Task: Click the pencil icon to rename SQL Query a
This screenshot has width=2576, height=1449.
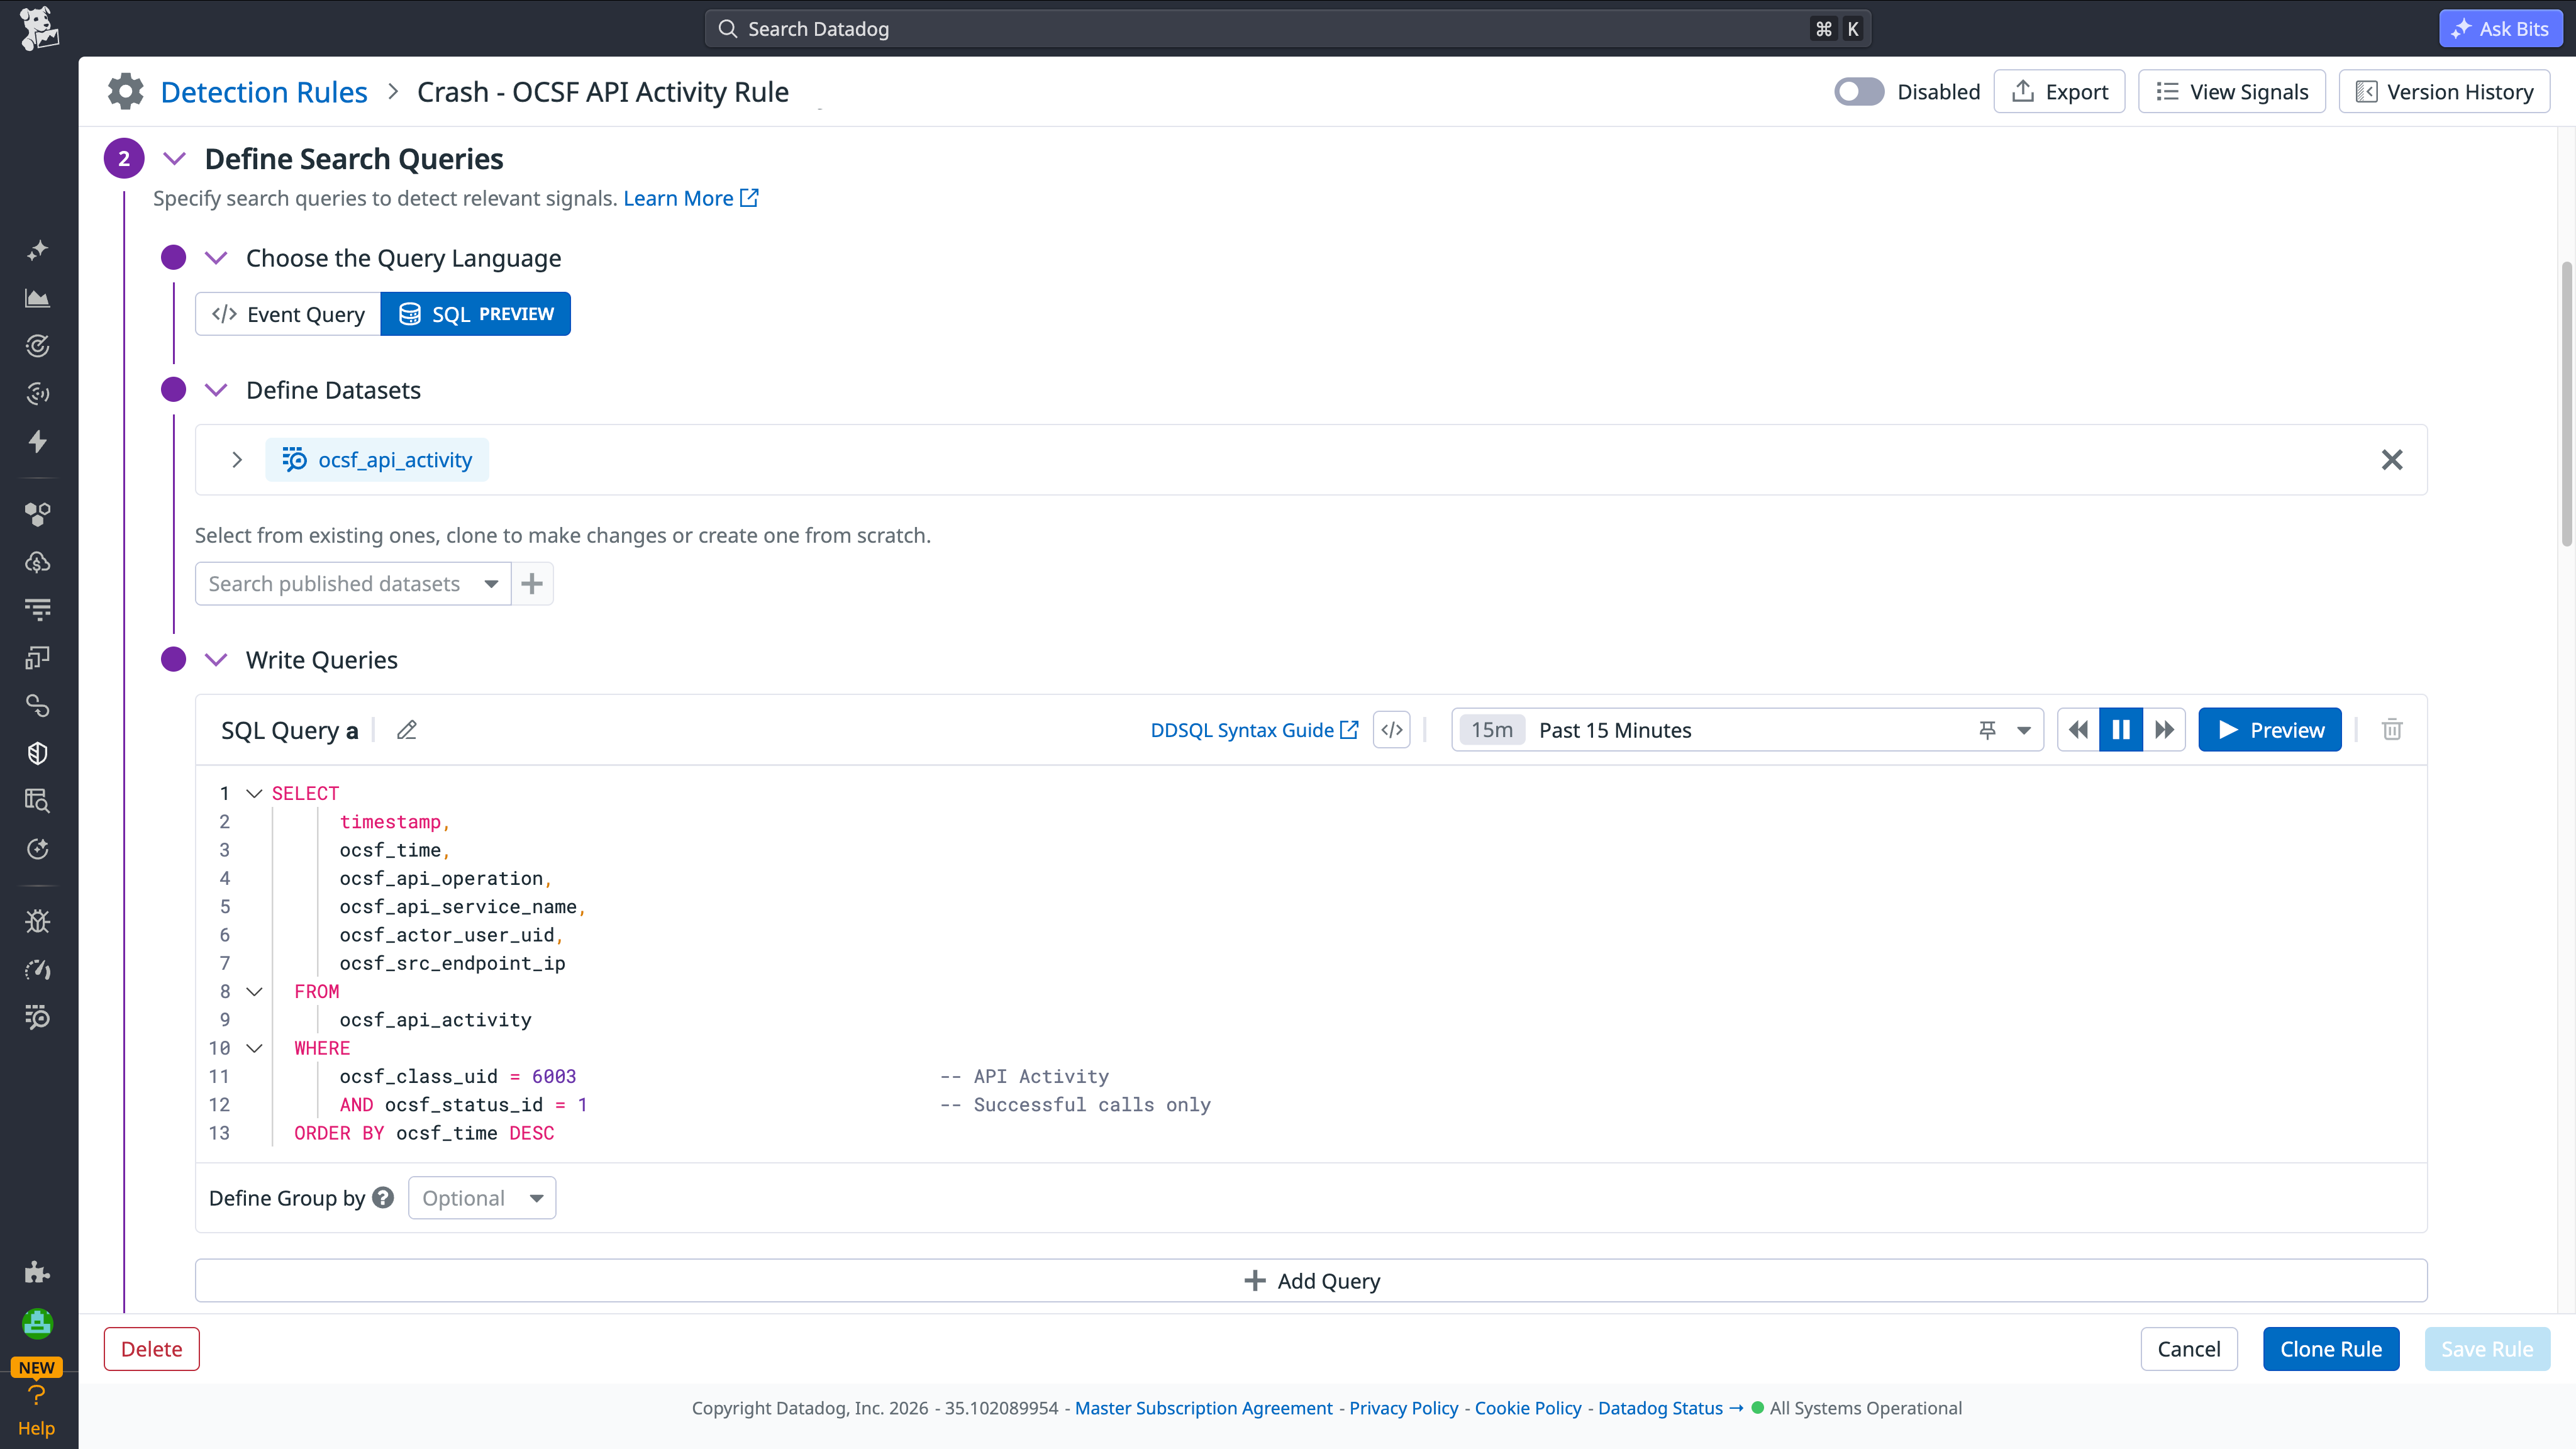Action: coord(406,730)
